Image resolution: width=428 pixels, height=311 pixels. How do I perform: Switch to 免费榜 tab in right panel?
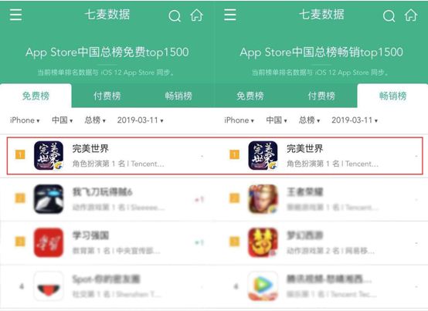250,96
